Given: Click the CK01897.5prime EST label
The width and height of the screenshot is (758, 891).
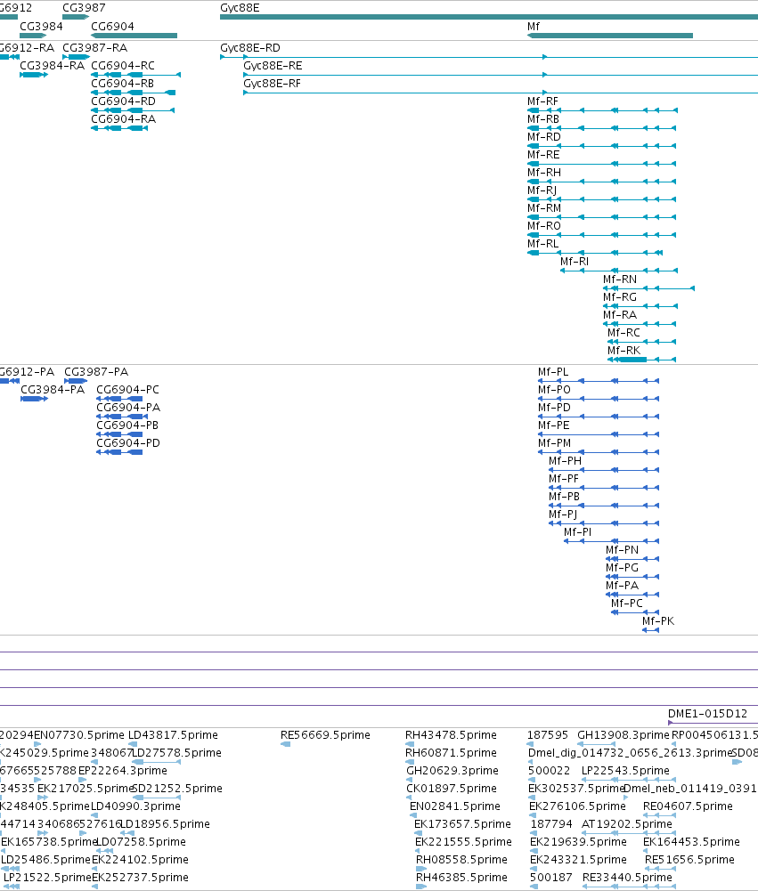Looking at the screenshot, I should pyautogui.click(x=452, y=788).
